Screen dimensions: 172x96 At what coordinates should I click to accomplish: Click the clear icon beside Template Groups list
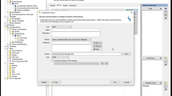point(166,89)
